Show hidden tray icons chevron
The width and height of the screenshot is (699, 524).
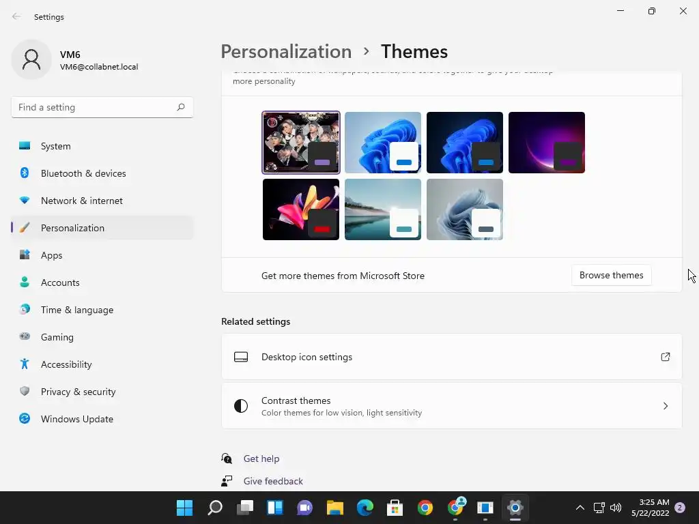click(x=580, y=508)
